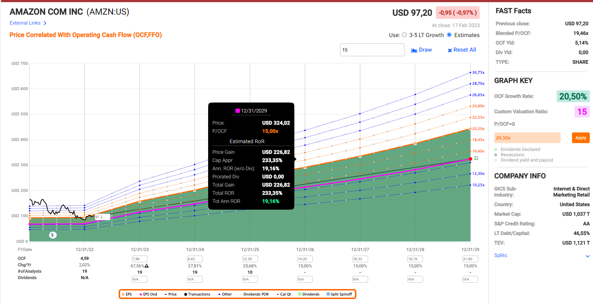593x304 pixels.
Task: Select the Estimates radio option
Action: [x=449, y=35]
